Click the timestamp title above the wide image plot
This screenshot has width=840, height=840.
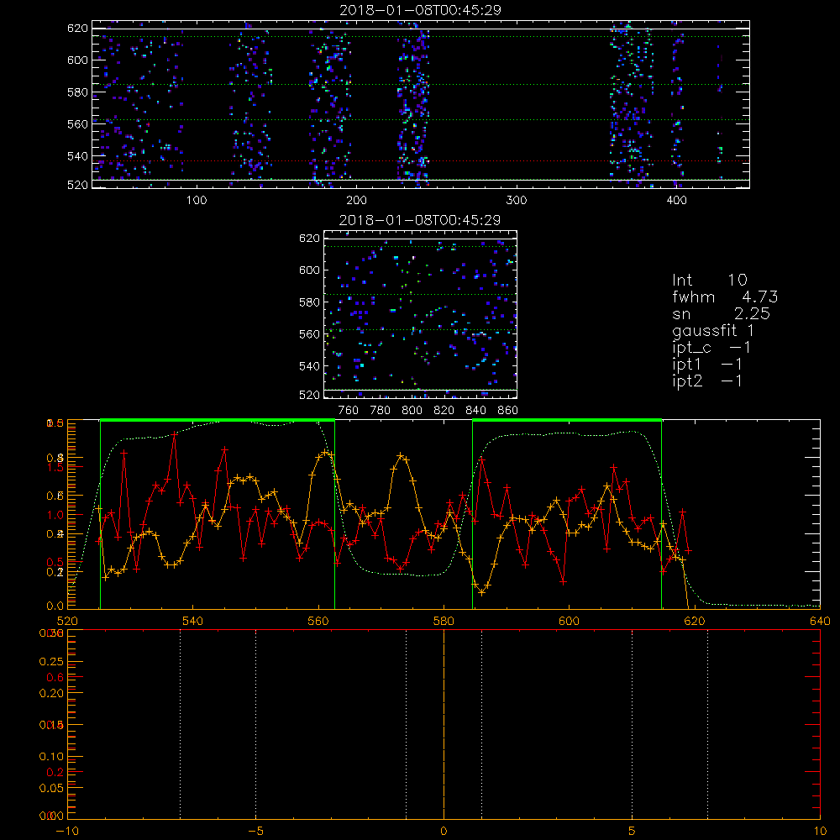pos(421,10)
